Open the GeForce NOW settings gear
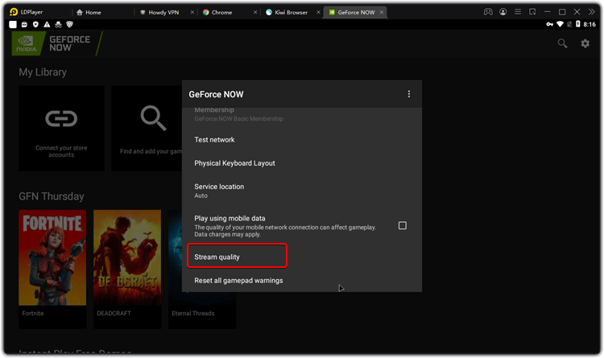The width and height of the screenshot is (604, 358). (x=585, y=43)
